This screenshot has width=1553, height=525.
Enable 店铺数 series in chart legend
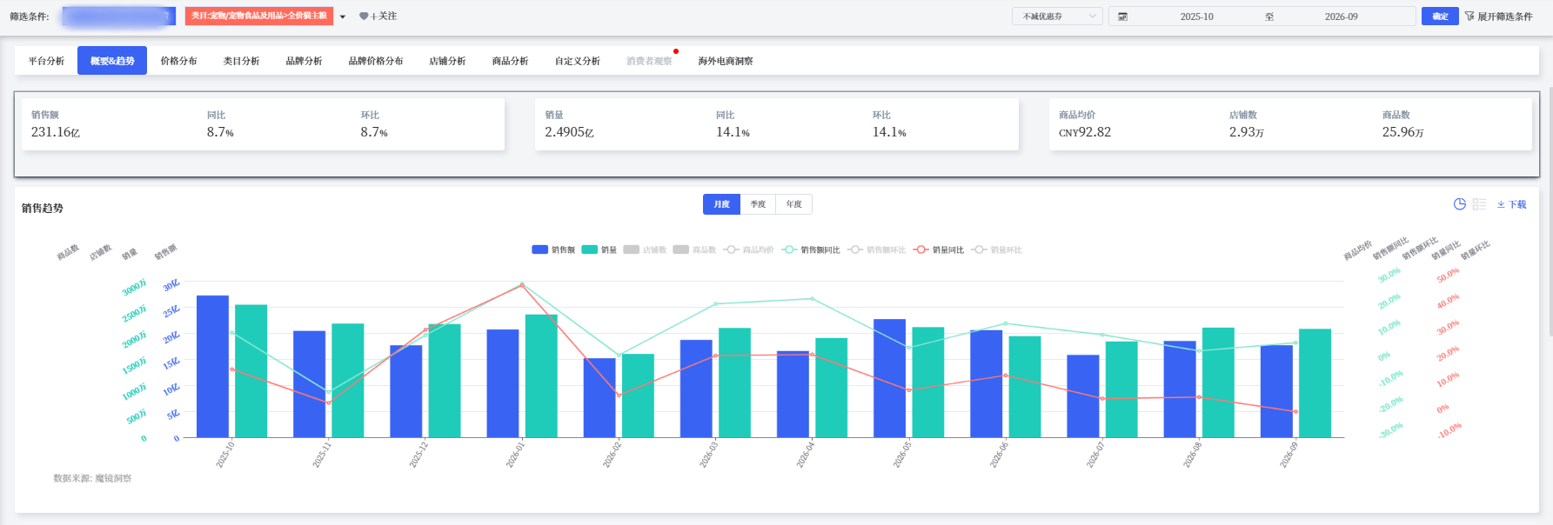tap(645, 249)
